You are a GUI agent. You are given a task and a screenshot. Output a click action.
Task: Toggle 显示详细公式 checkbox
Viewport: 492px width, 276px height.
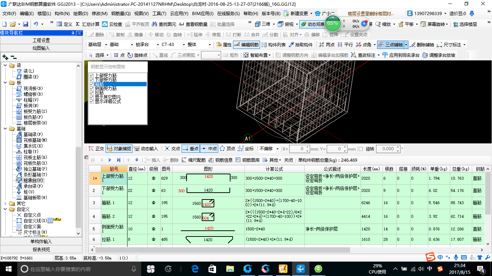[91, 101]
